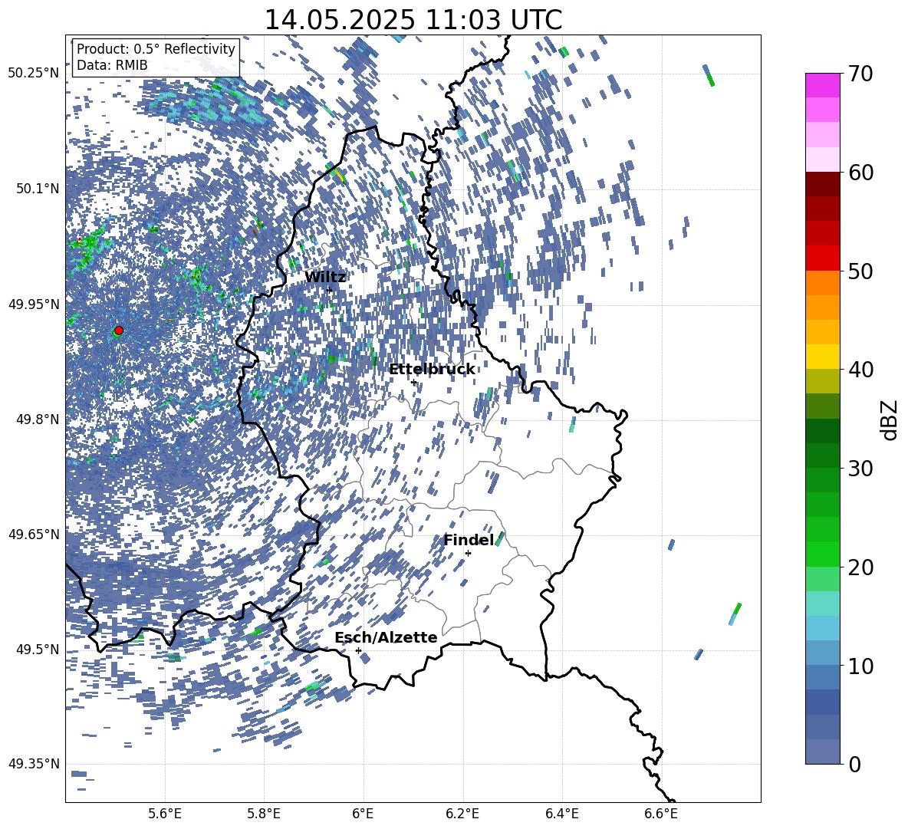Click the Wiltz location cross marker
Image resolution: width=908 pixels, height=829 pixels.
(x=329, y=290)
